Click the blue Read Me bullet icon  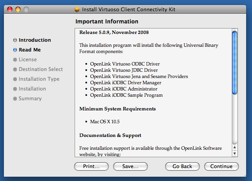[15, 50]
